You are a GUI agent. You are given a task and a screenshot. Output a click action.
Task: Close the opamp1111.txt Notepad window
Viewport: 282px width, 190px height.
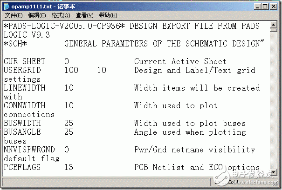point(273,7)
